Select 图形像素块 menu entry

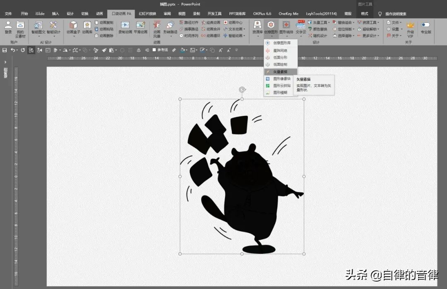coord(281,79)
